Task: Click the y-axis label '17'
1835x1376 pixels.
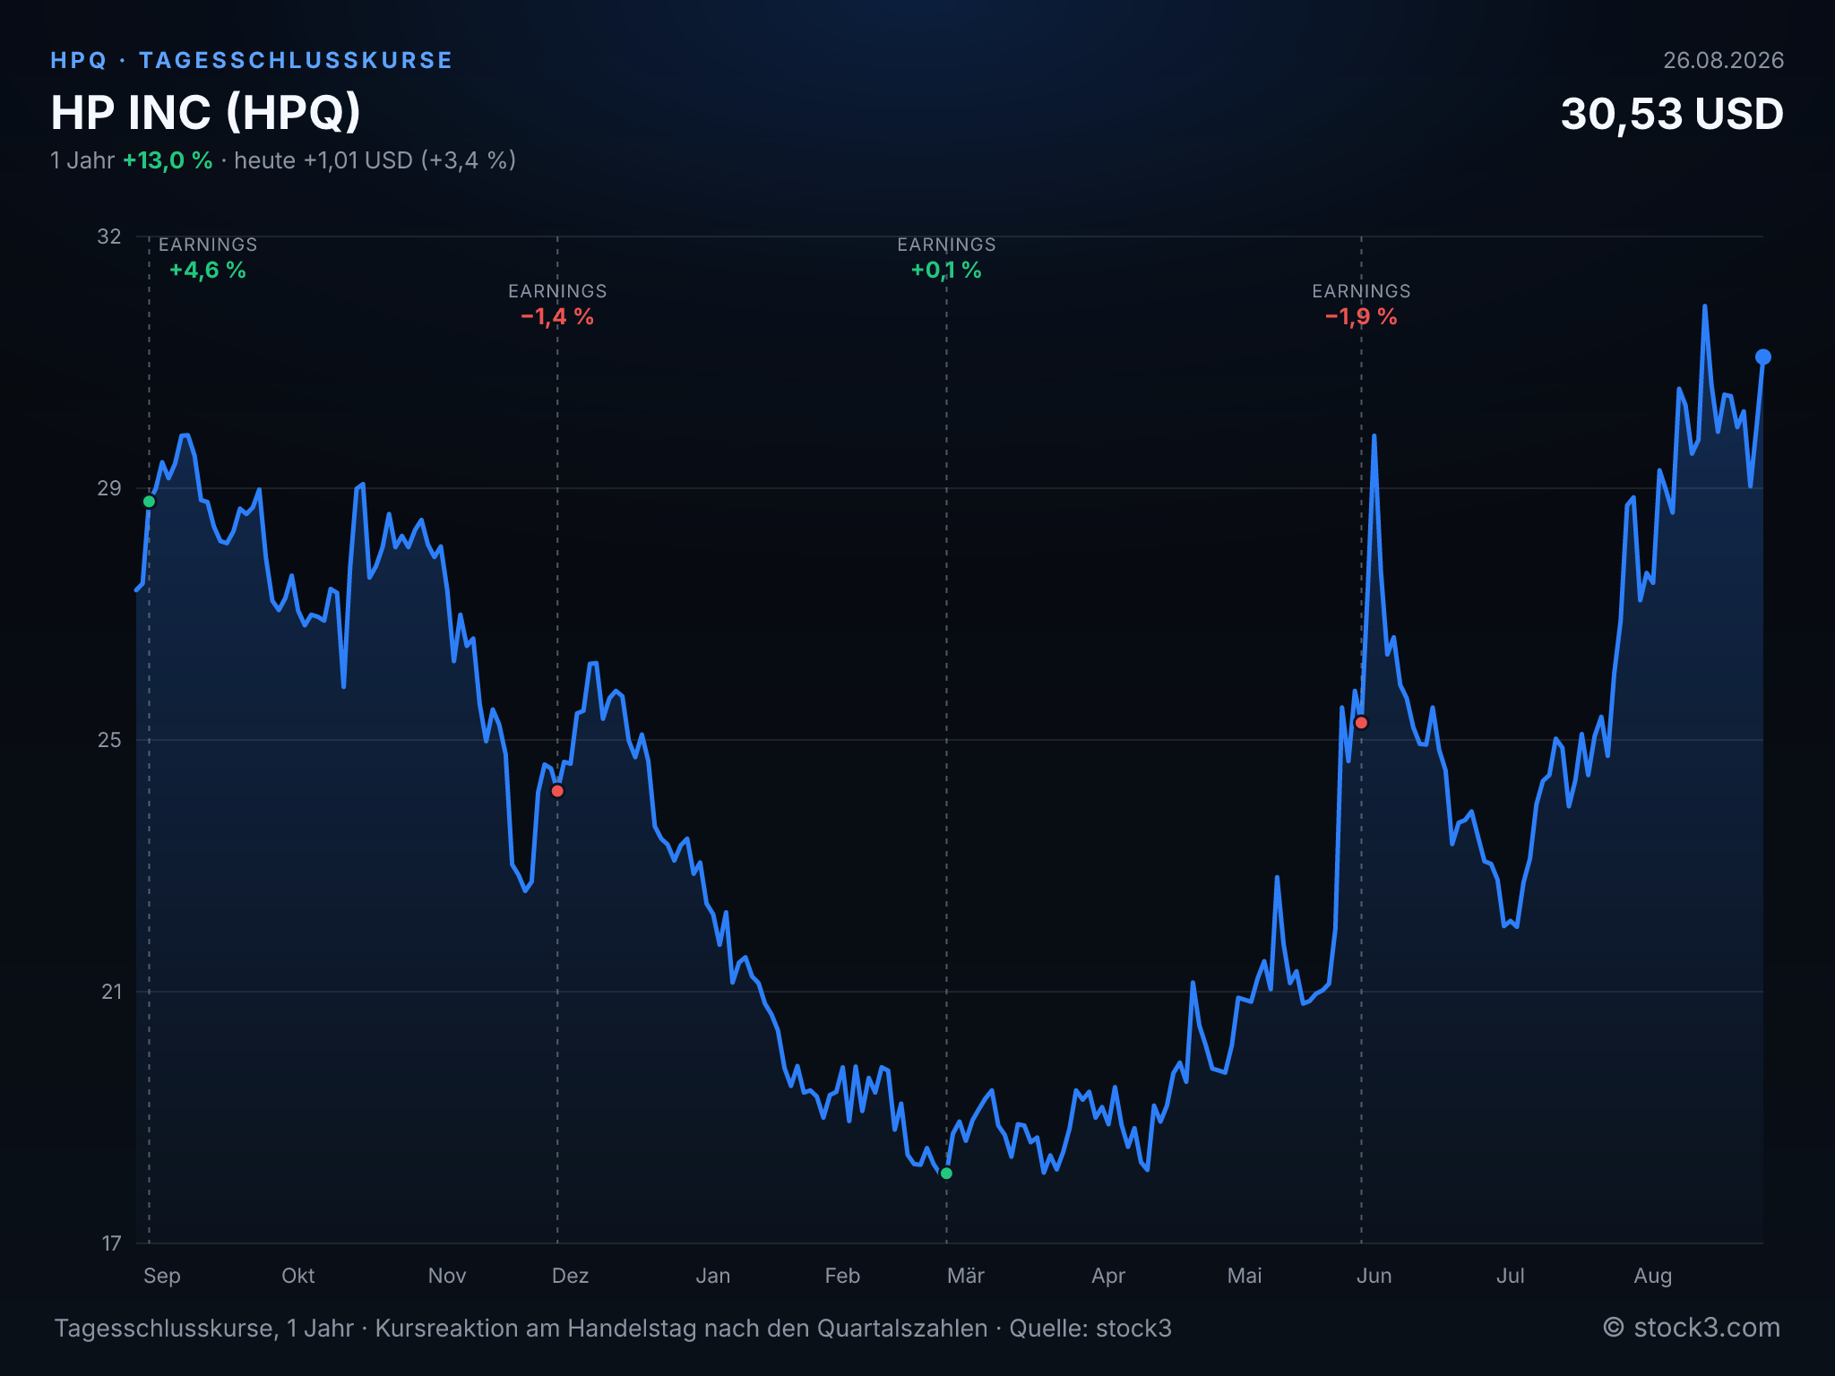Action: click(x=111, y=1243)
